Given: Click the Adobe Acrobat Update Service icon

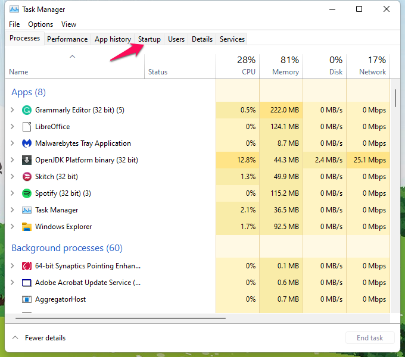Looking at the screenshot, I should point(27,283).
